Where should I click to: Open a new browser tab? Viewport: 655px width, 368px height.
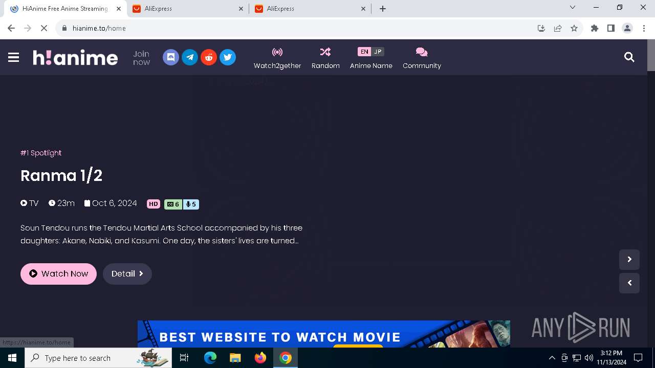click(383, 9)
